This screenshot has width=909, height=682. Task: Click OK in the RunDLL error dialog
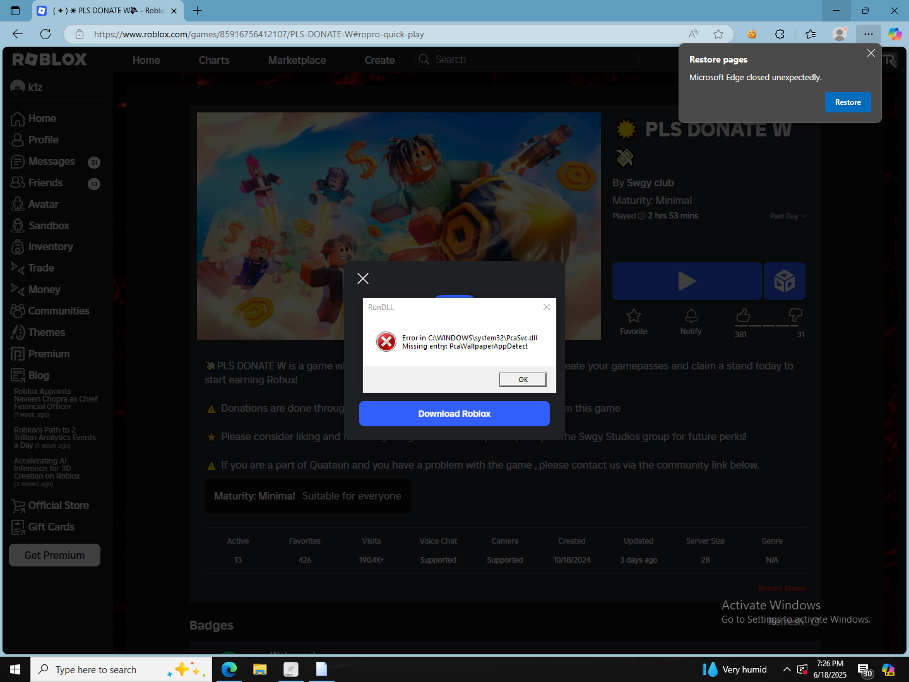point(523,380)
